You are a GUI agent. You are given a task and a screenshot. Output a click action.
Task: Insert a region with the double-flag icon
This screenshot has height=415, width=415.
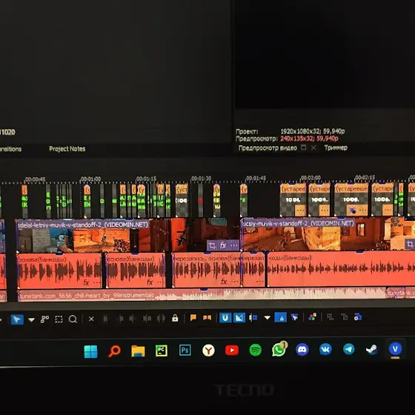207,317
